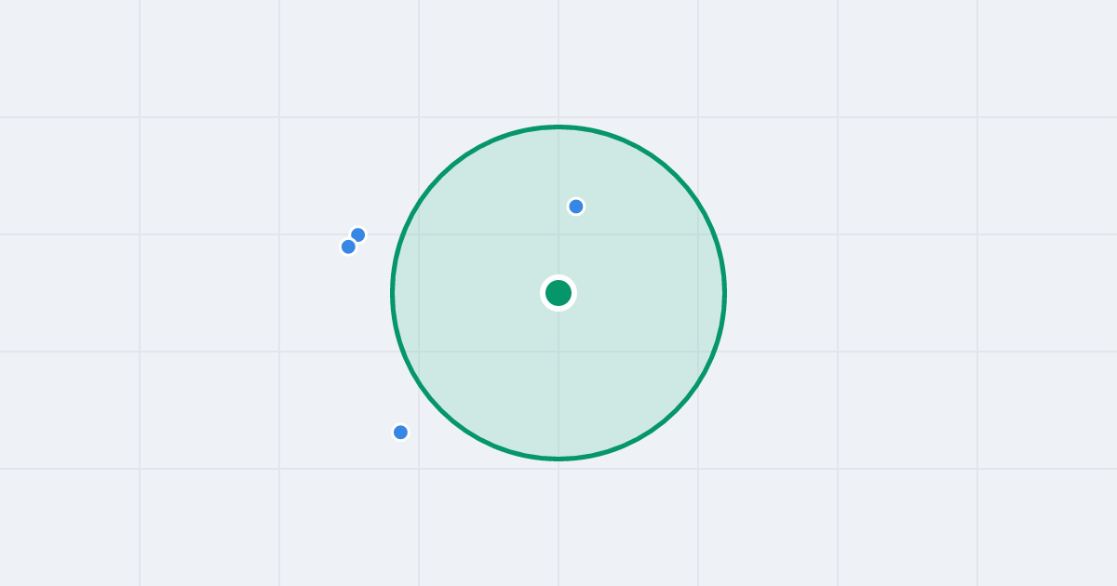The image size is (1117, 586).
Task: Click the bottommost point of the green circle outline
Action: pos(558,459)
